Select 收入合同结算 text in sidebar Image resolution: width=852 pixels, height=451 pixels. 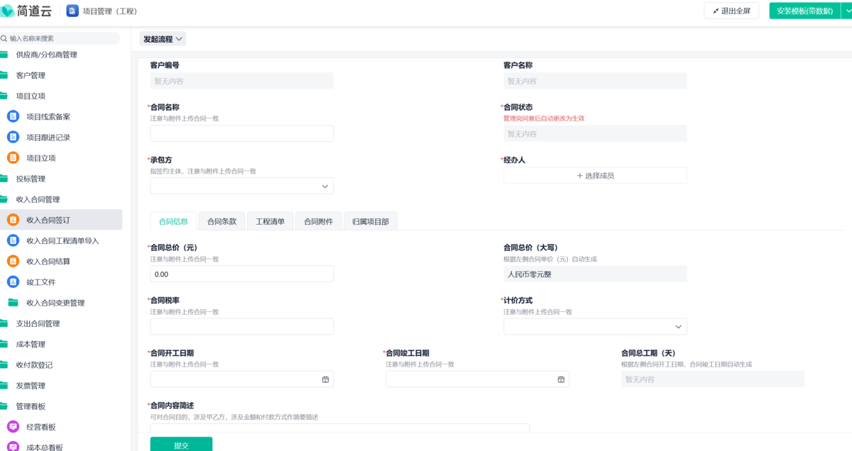coord(48,261)
